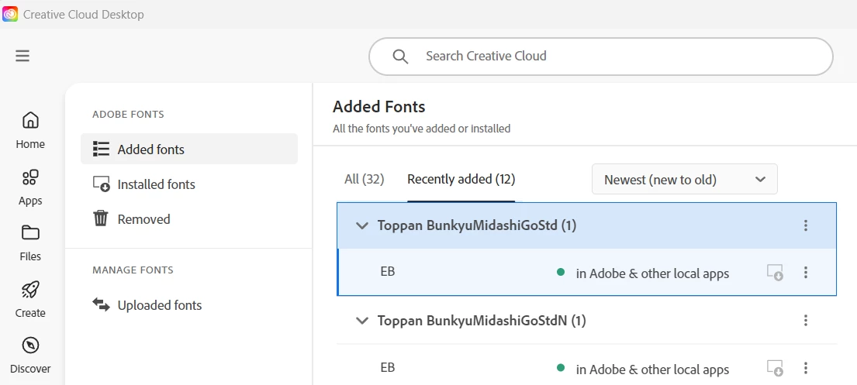Collapse the Toppan BunkyuMidashiGoStd (1) family

[362, 225]
